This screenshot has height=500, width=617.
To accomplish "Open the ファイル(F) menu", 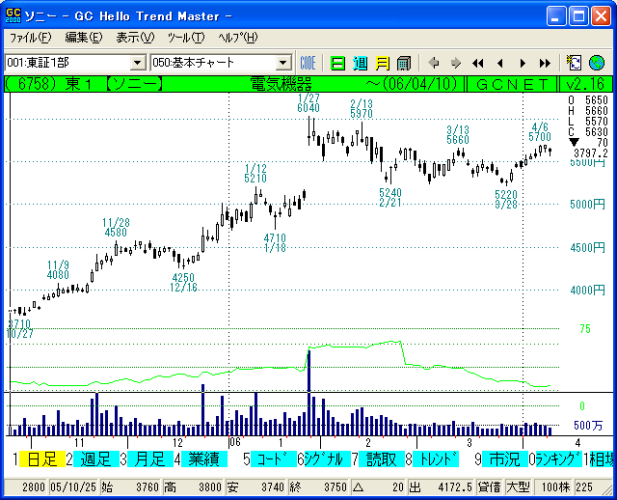I will click(30, 38).
